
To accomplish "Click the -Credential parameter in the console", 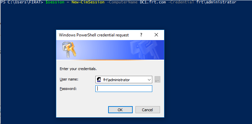I will coord(181,2).
